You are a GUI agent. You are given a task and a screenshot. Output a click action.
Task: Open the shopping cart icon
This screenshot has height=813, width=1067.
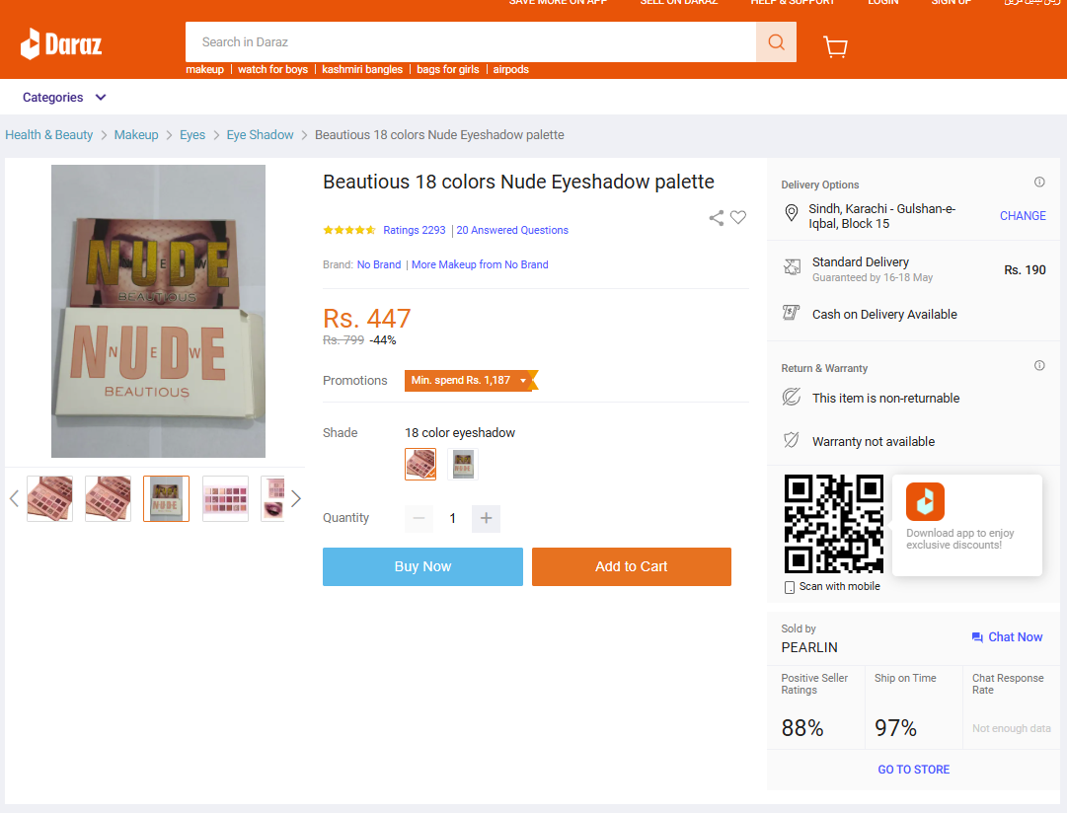click(835, 46)
